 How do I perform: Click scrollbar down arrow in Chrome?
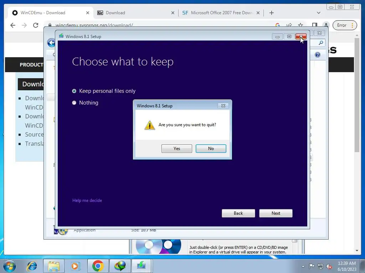(x=357, y=251)
